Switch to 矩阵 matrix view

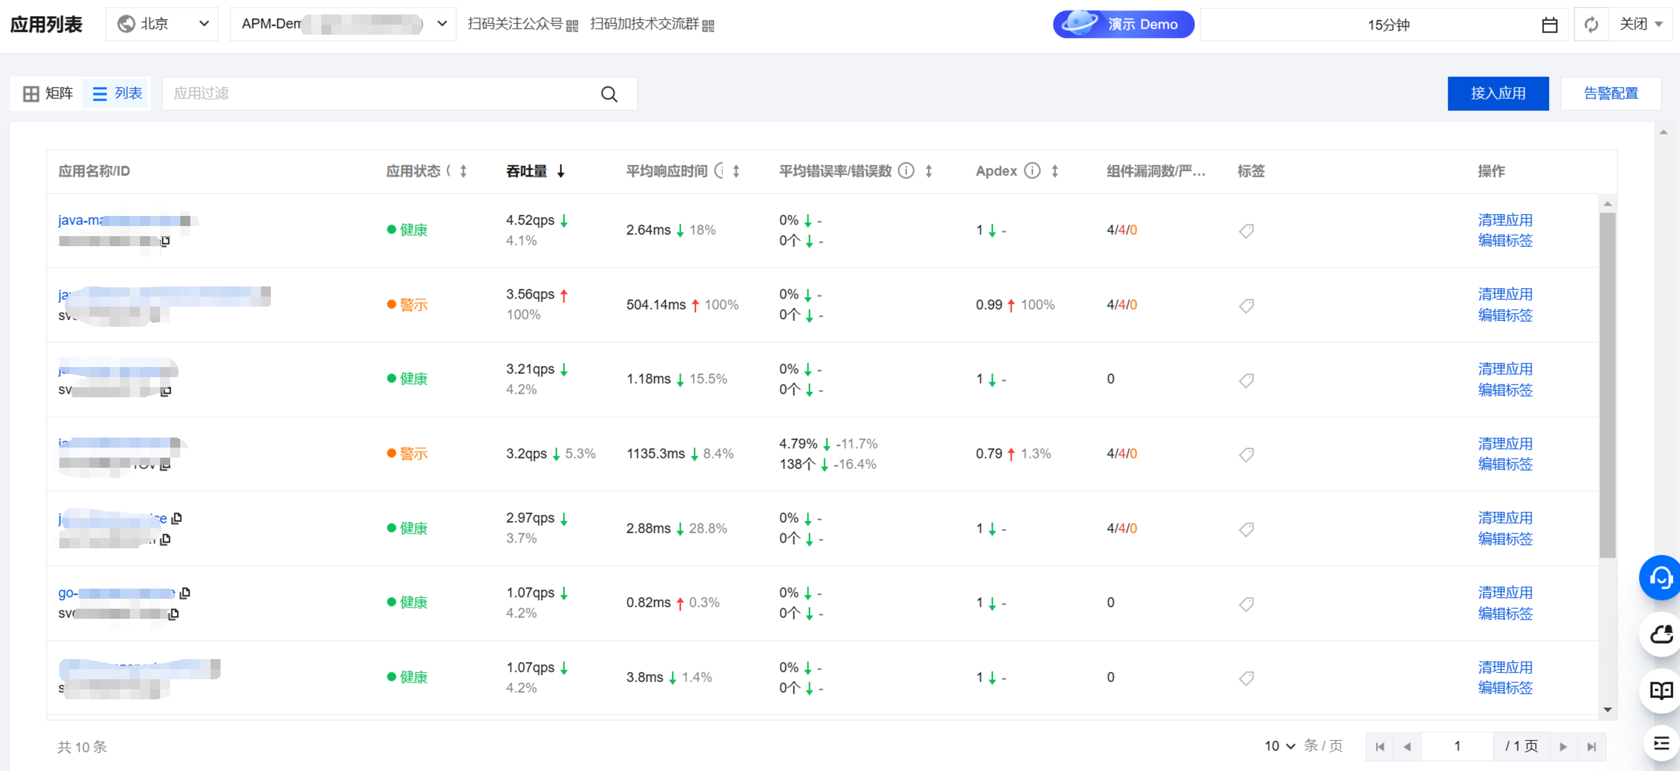point(48,94)
